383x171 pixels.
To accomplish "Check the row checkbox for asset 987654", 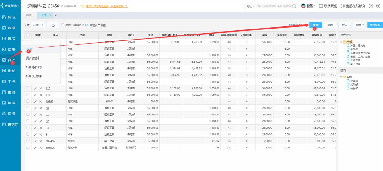I will point(28,147).
